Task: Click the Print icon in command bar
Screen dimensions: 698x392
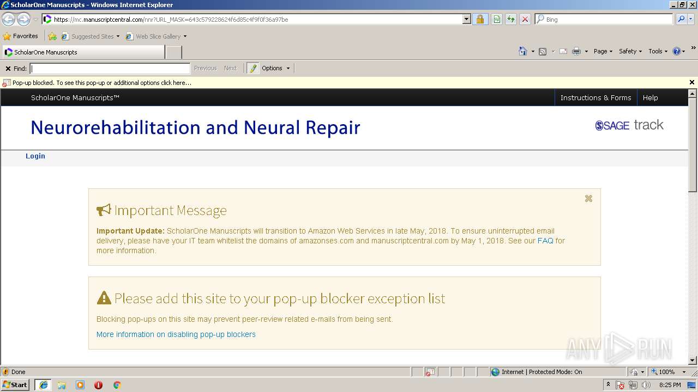Action: 576,51
